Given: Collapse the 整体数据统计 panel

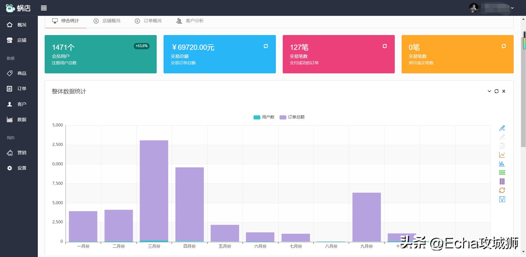Looking at the screenshot, I should tap(489, 91).
